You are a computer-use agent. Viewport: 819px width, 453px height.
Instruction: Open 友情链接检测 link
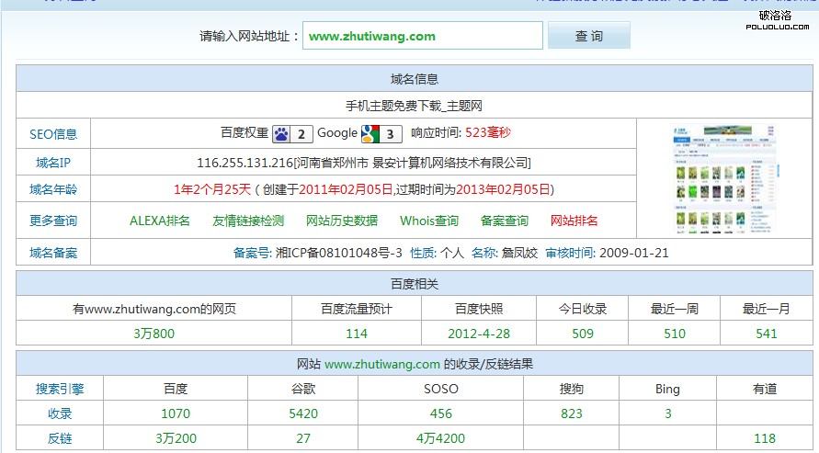248,221
